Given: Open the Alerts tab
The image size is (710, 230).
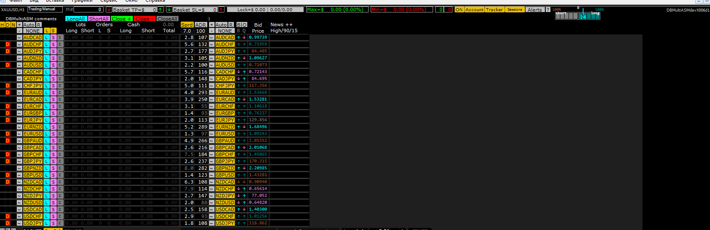Looking at the screenshot, I should [x=535, y=9].
